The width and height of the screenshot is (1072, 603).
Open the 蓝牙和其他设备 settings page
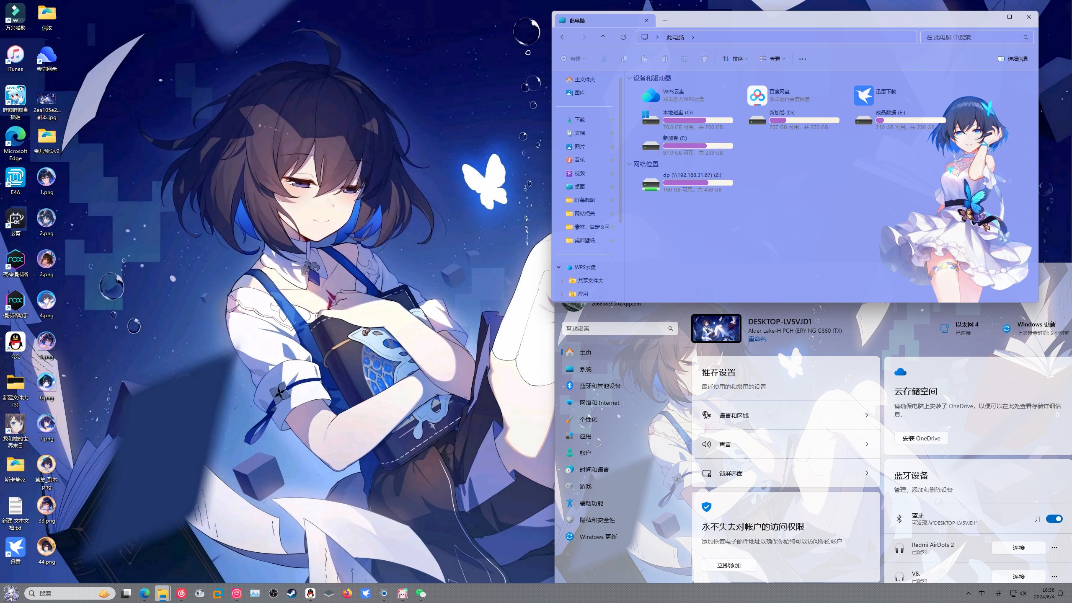pos(599,386)
